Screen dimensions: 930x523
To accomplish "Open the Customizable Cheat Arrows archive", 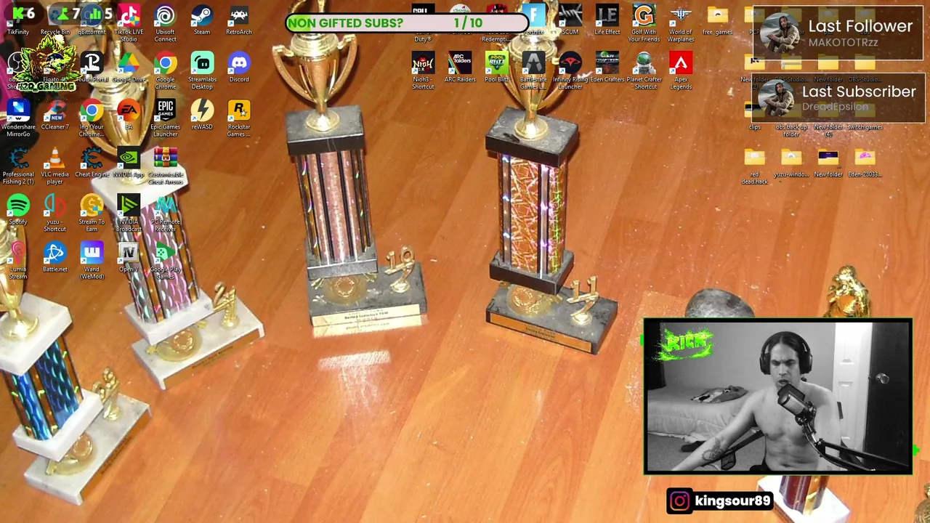I will (165, 166).
